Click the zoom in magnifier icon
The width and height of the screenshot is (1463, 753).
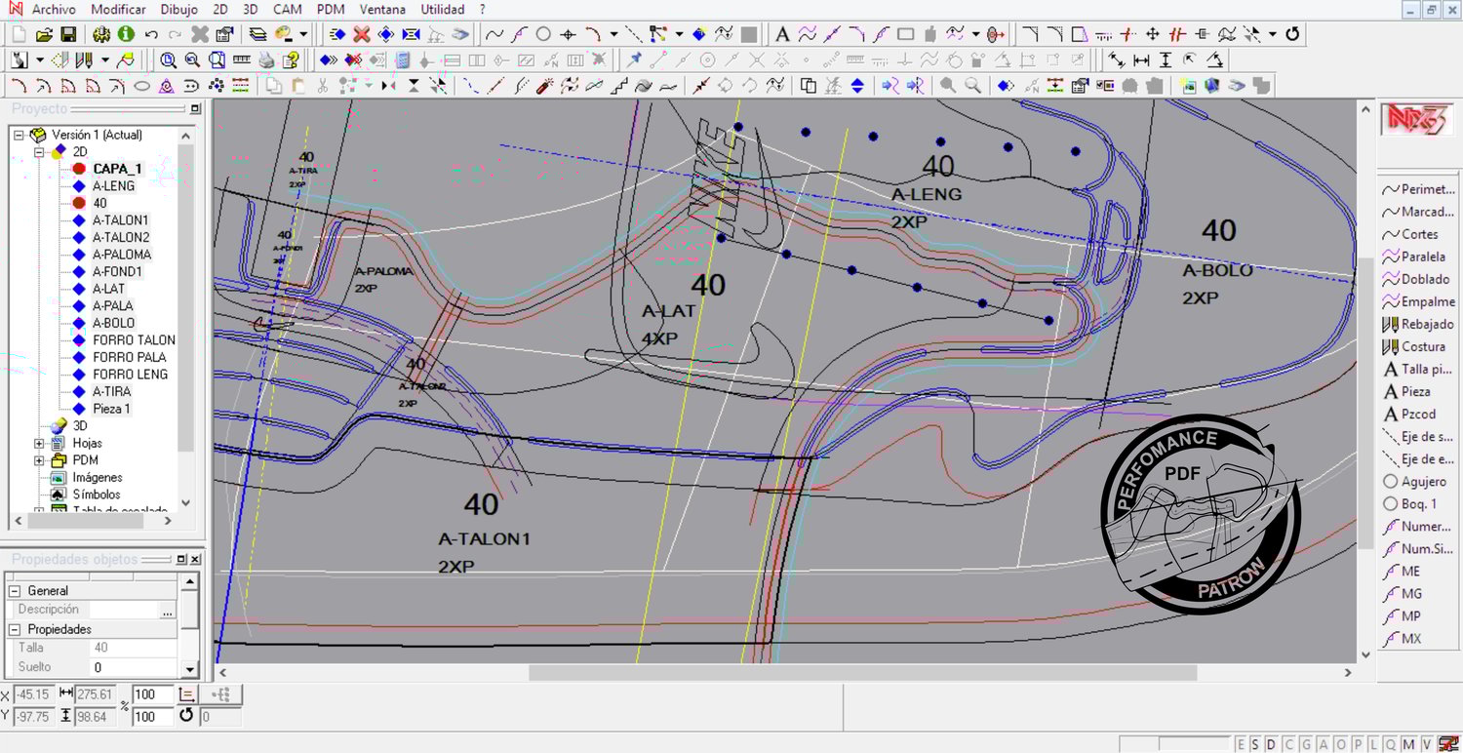[168, 60]
